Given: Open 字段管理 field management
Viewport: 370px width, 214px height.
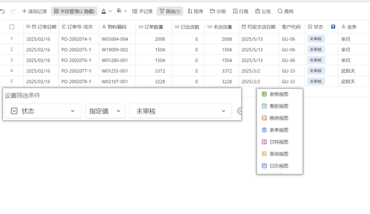Looking at the screenshot, I should pyautogui.click(x=74, y=12).
